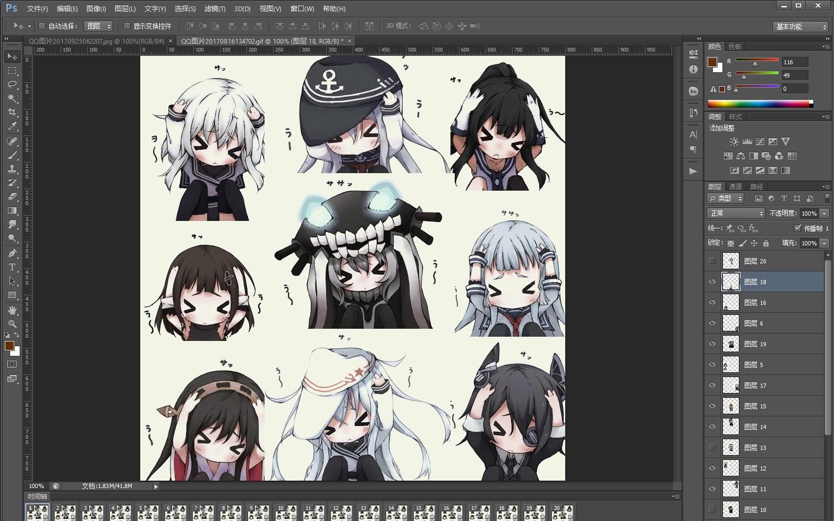Select the Path Selection tool
The height and width of the screenshot is (521, 834).
coord(12,281)
